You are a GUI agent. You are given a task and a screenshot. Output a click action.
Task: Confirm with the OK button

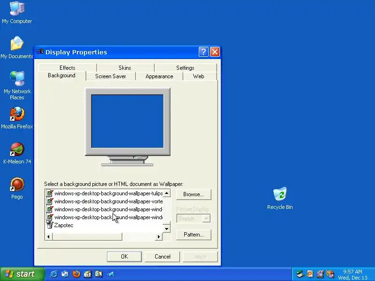[x=124, y=257]
